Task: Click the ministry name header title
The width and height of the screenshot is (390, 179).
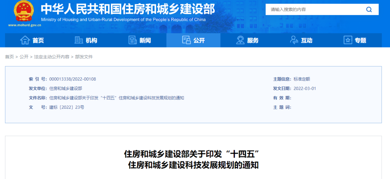Action: [x=128, y=9]
